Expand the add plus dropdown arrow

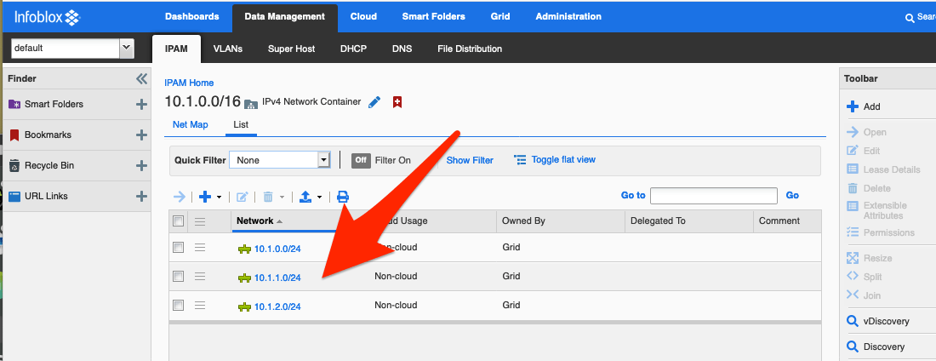pos(219,197)
